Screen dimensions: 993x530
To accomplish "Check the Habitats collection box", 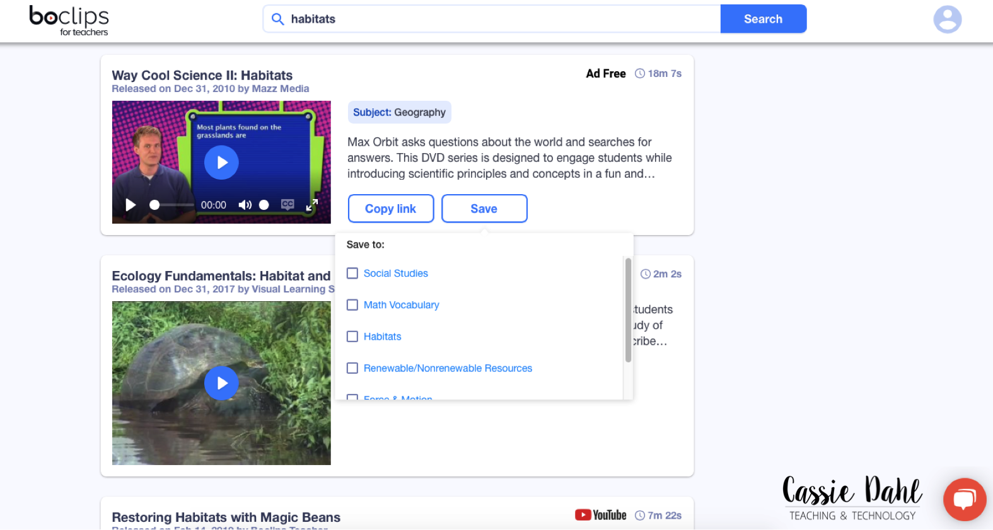I will point(352,337).
